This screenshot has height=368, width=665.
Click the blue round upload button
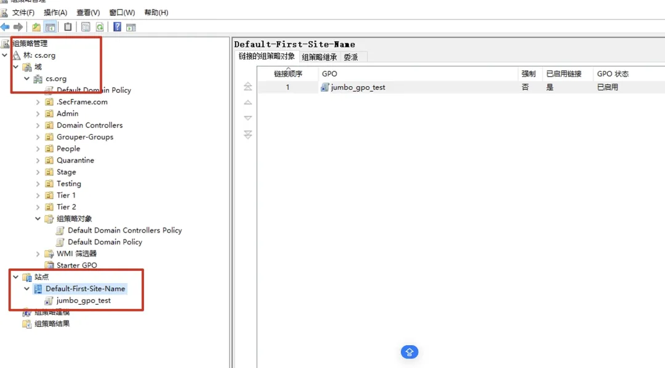[x=409, y=351]
